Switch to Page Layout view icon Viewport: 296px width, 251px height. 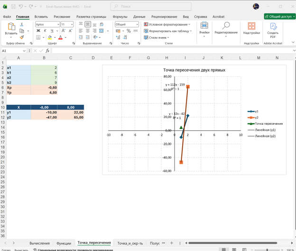pos(234,250)
